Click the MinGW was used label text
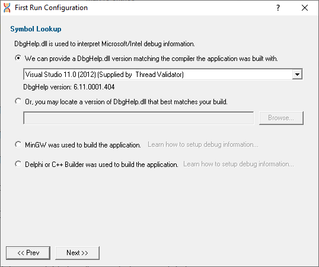Image resolution: width=319 pixels, height=267 pixels. pos(83,145)
